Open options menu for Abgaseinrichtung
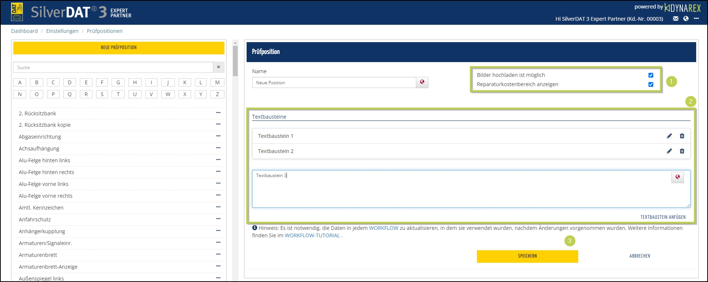 218,136
